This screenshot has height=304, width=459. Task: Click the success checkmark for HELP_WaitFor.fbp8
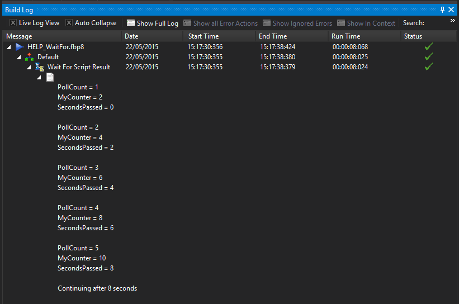[429, 46]
